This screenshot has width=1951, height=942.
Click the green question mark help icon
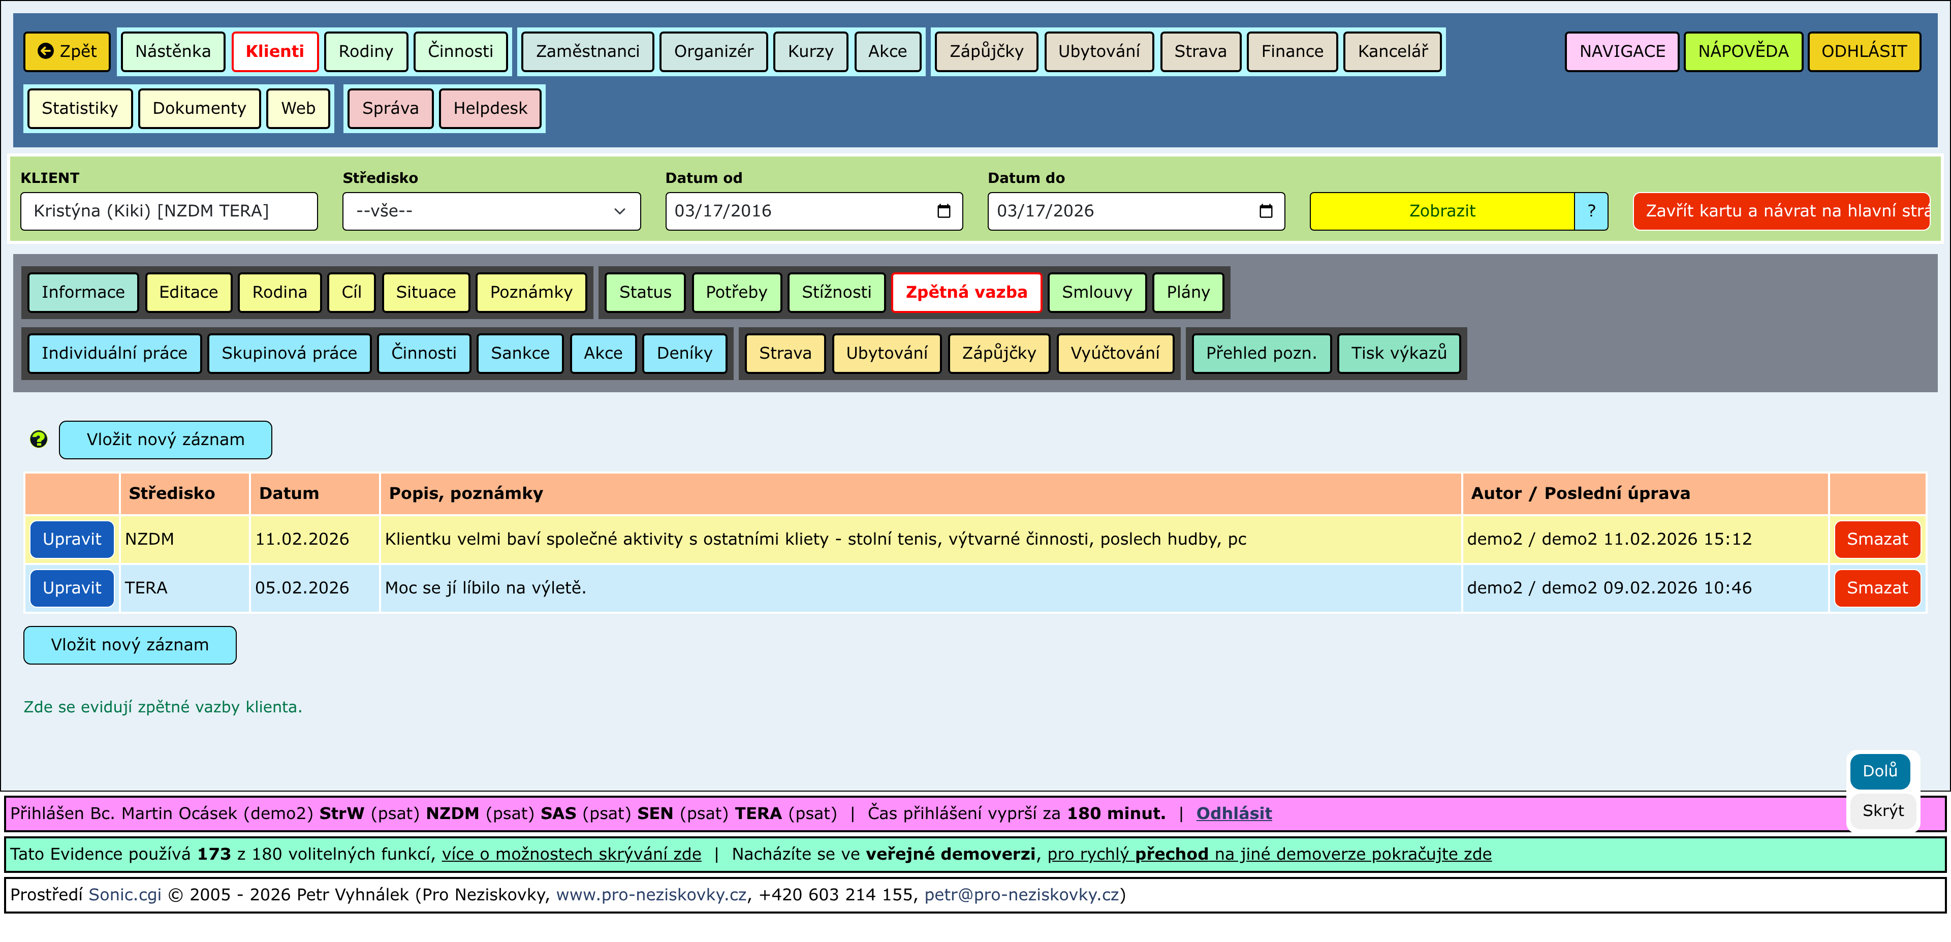(x=39, y=439)
